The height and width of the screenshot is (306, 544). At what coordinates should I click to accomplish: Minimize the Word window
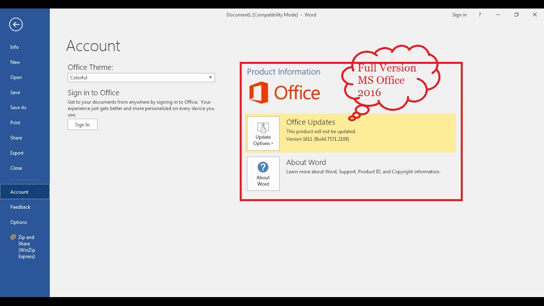pos(498,15)
